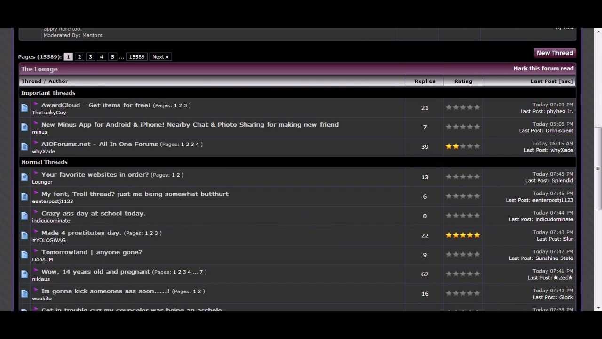The image size is (602, 339).
Task: Open last poster Splendid profile
Action: click(x=562, y=181)
